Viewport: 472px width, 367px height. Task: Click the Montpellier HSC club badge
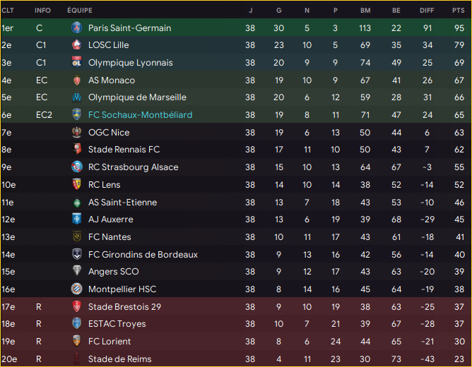pyautogui.click(x=77, y=289)
